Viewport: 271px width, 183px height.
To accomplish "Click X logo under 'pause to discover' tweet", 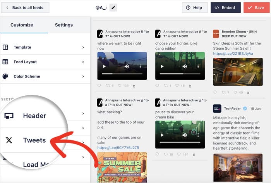I will pos(194,155).
